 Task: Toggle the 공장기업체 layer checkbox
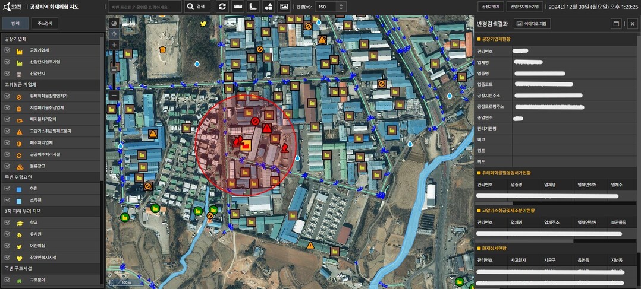click(x=7, y=50)
